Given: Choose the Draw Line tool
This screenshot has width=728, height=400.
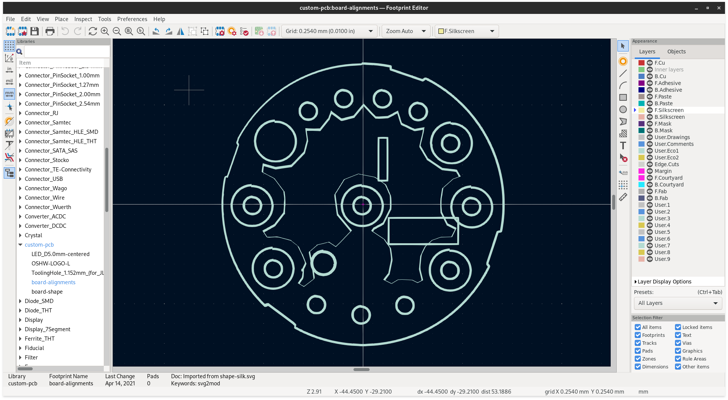Looking at the screenshot, I should coord(623,73).
